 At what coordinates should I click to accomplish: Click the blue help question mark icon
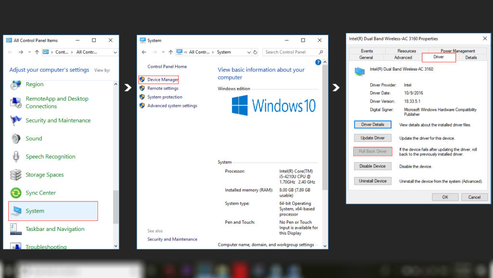tap(318, 63)
